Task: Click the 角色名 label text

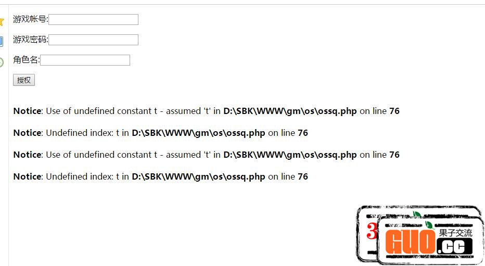Action: (x=26, y=60)
